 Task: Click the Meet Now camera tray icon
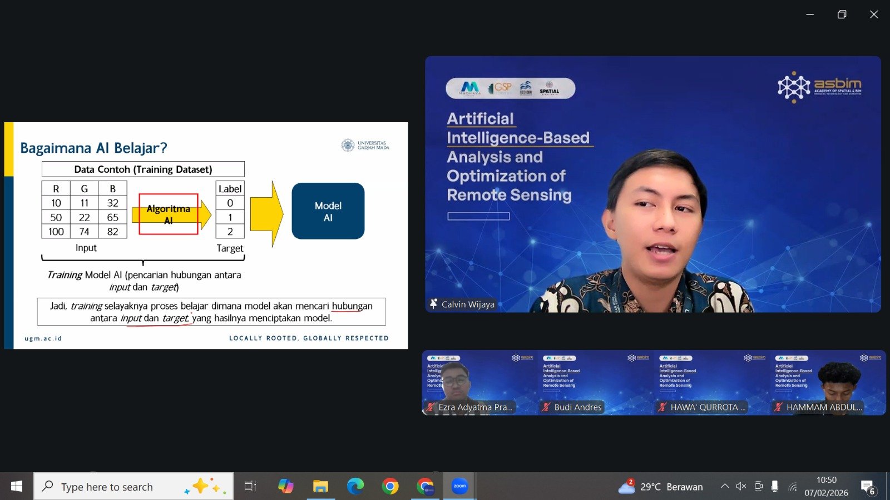click(x=758, y=487)
